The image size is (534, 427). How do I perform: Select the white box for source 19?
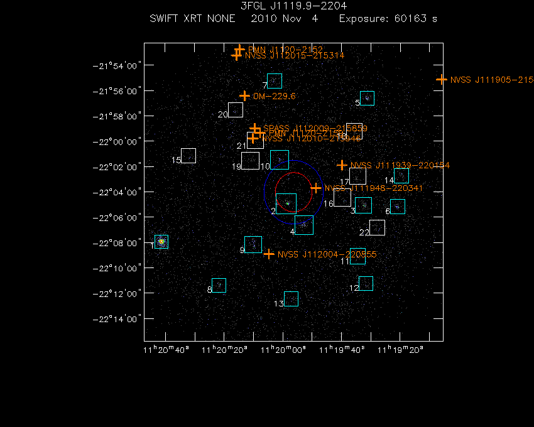[250, 161]
